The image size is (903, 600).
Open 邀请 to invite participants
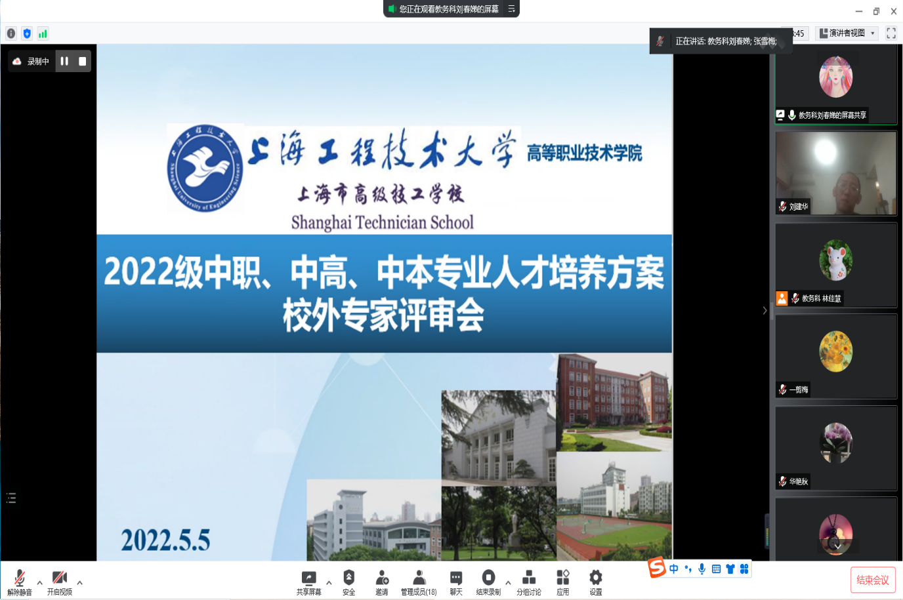pyautogui.click(x=382, y=582)
